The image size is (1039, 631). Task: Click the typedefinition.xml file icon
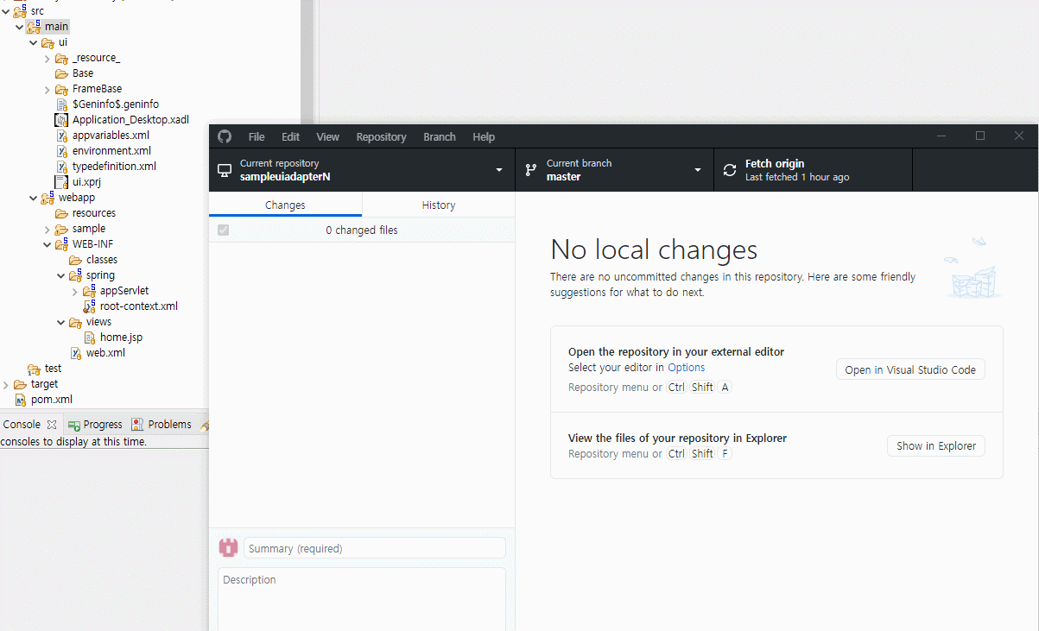(x=61, y=167)
